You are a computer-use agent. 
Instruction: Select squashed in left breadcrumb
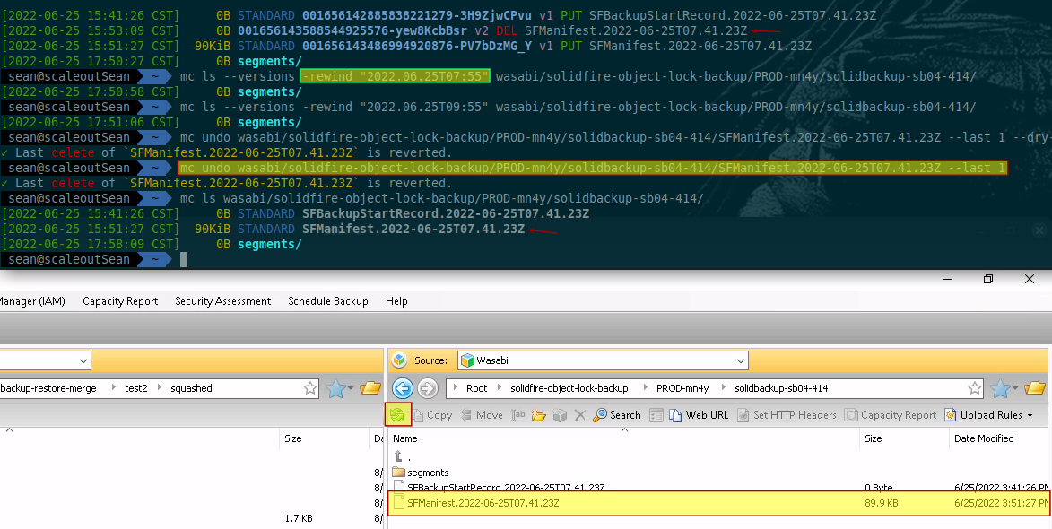pos(191,388)
